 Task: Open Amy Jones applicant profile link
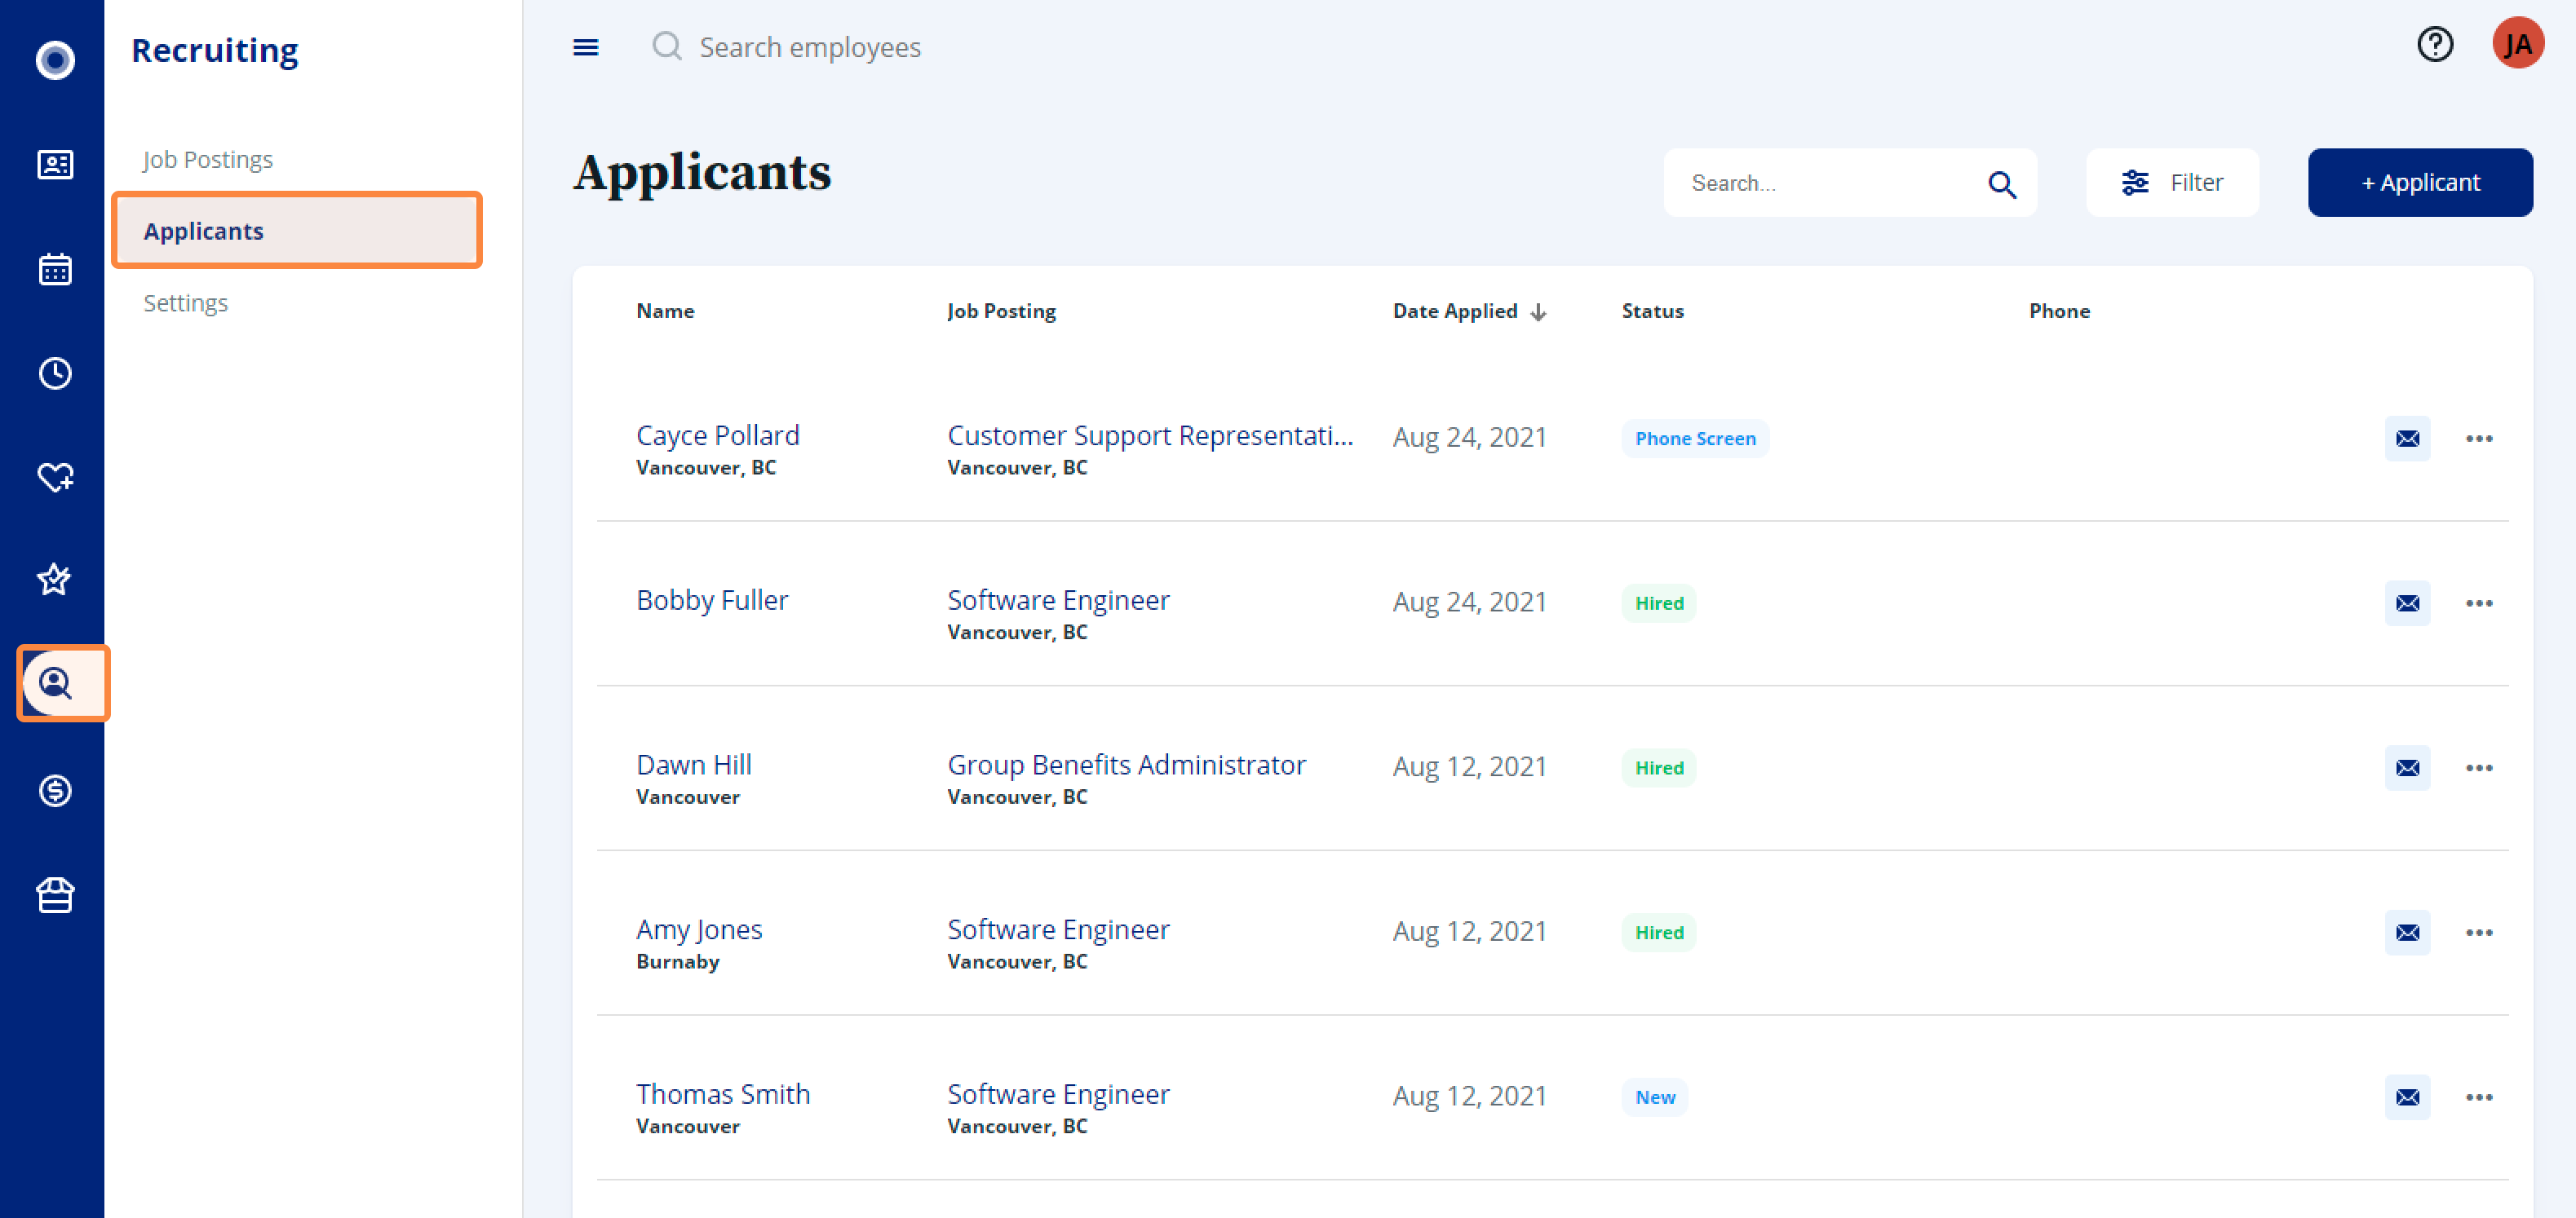tap(699, 929)
